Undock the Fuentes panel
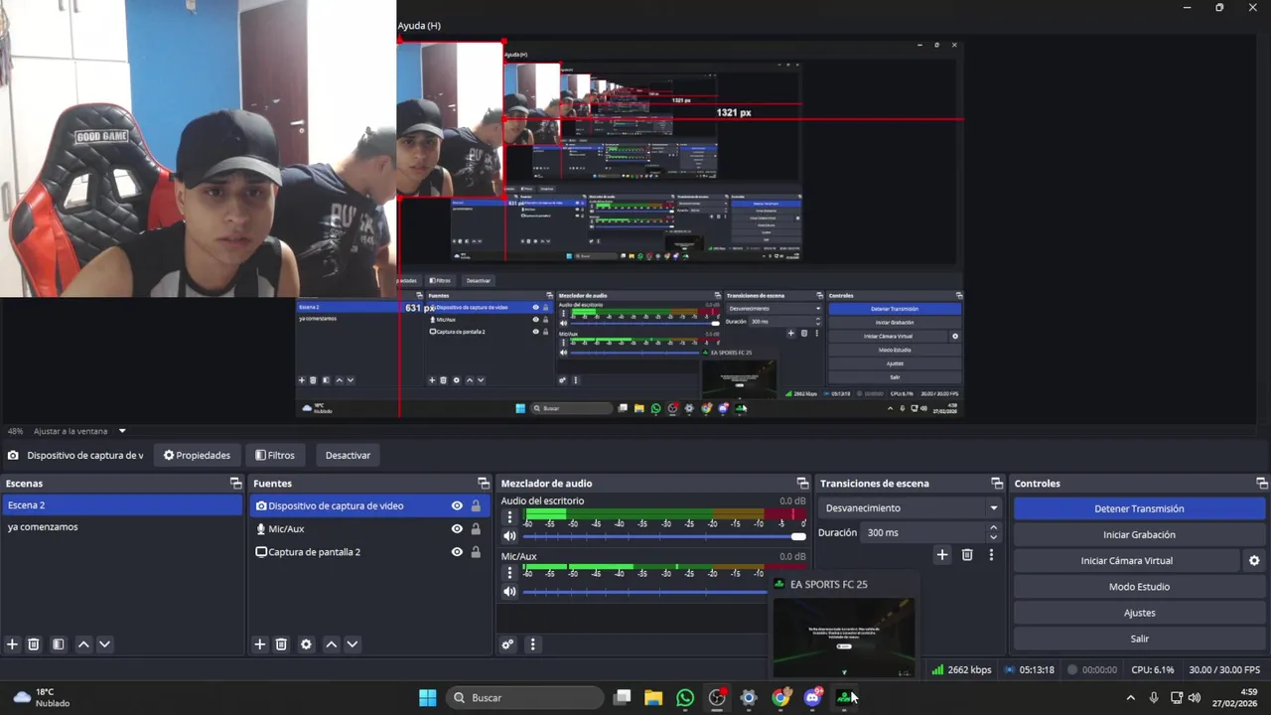1271x715 pixels. coord(484,484)
